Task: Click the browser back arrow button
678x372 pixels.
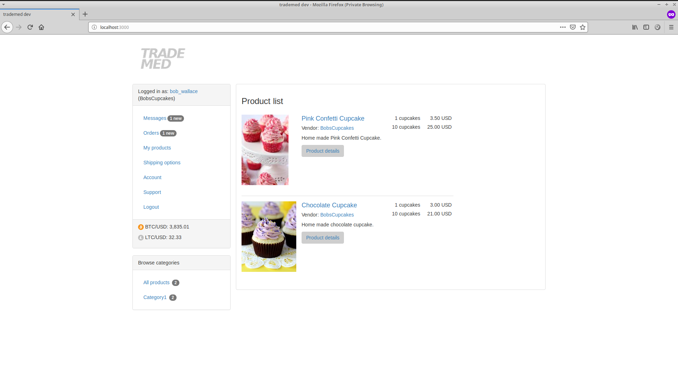Action: pos(7,27)
